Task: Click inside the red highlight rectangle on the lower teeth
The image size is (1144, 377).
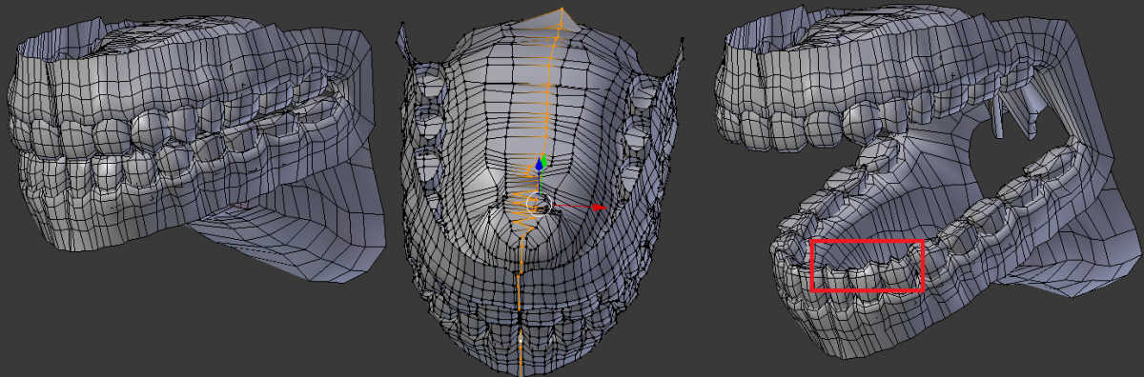Action: click(x=867, y=266)
